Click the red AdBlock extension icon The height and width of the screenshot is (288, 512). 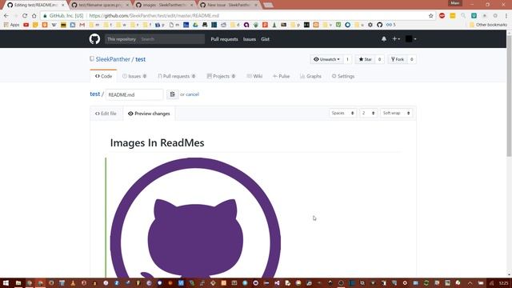point(442,15)
